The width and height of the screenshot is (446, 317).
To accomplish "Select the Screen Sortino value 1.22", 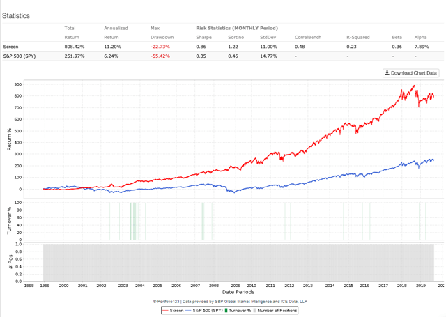I will [x=233, y=47].
